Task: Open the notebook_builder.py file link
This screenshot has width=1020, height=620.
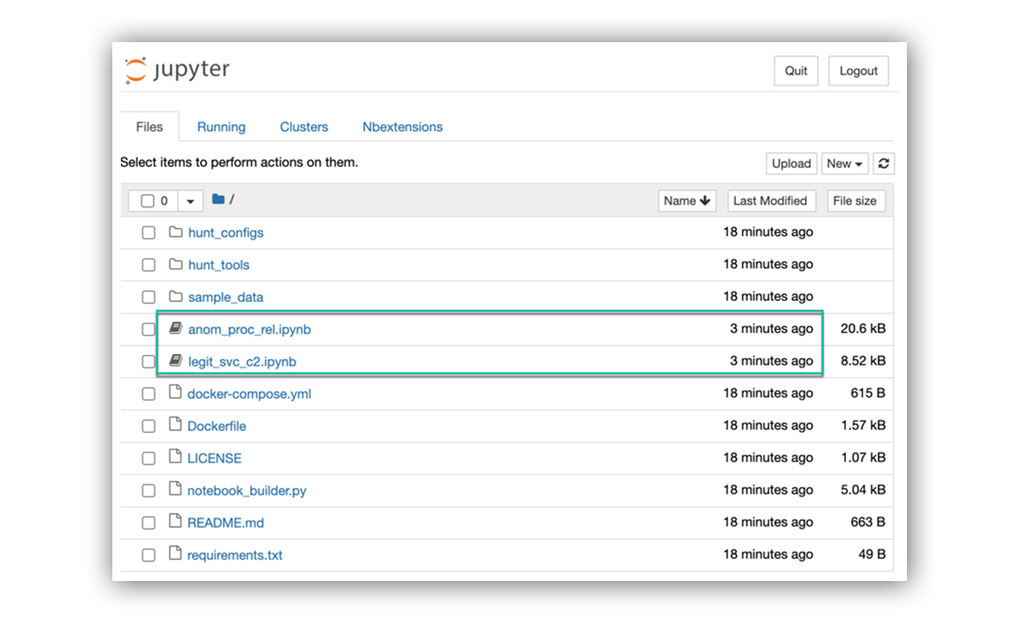Action: pos(246,491)
